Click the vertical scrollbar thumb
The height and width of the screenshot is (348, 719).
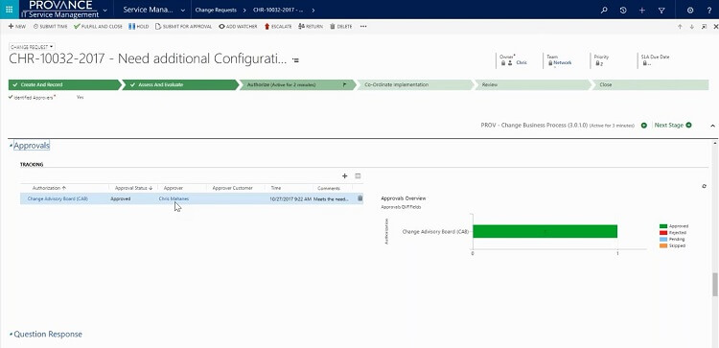pyautogui.click(x=714, y=285)
